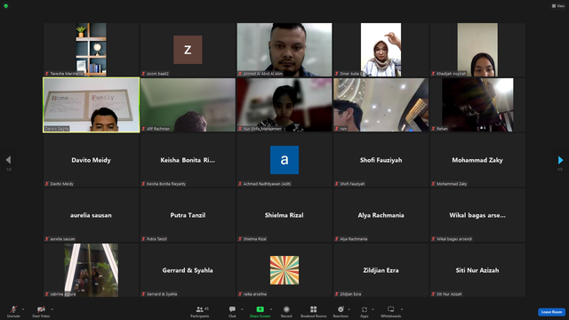
Task: Select aurelia sausan participant tile
Action: click(91, 215)
